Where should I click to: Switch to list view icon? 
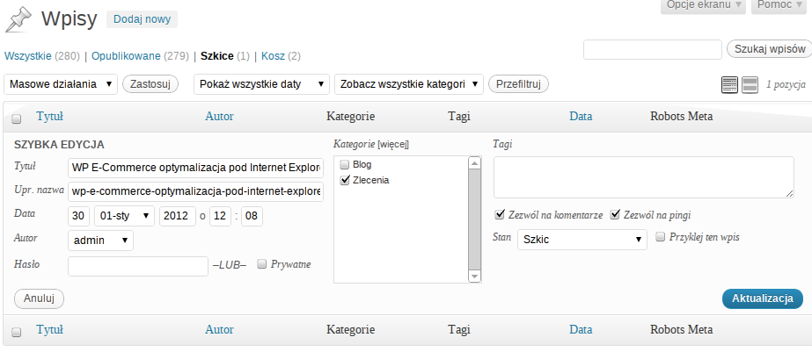click(729, 84)
